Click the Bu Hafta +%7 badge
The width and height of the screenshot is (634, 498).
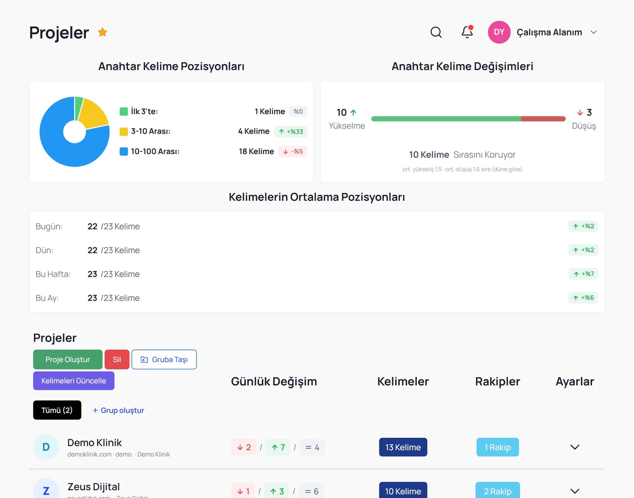click(x=583, y=274)
